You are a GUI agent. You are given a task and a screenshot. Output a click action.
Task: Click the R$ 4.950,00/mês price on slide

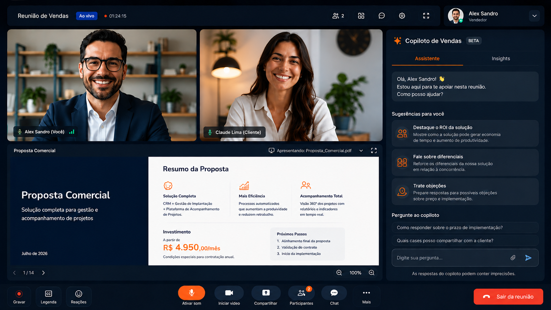pos(191,248)
